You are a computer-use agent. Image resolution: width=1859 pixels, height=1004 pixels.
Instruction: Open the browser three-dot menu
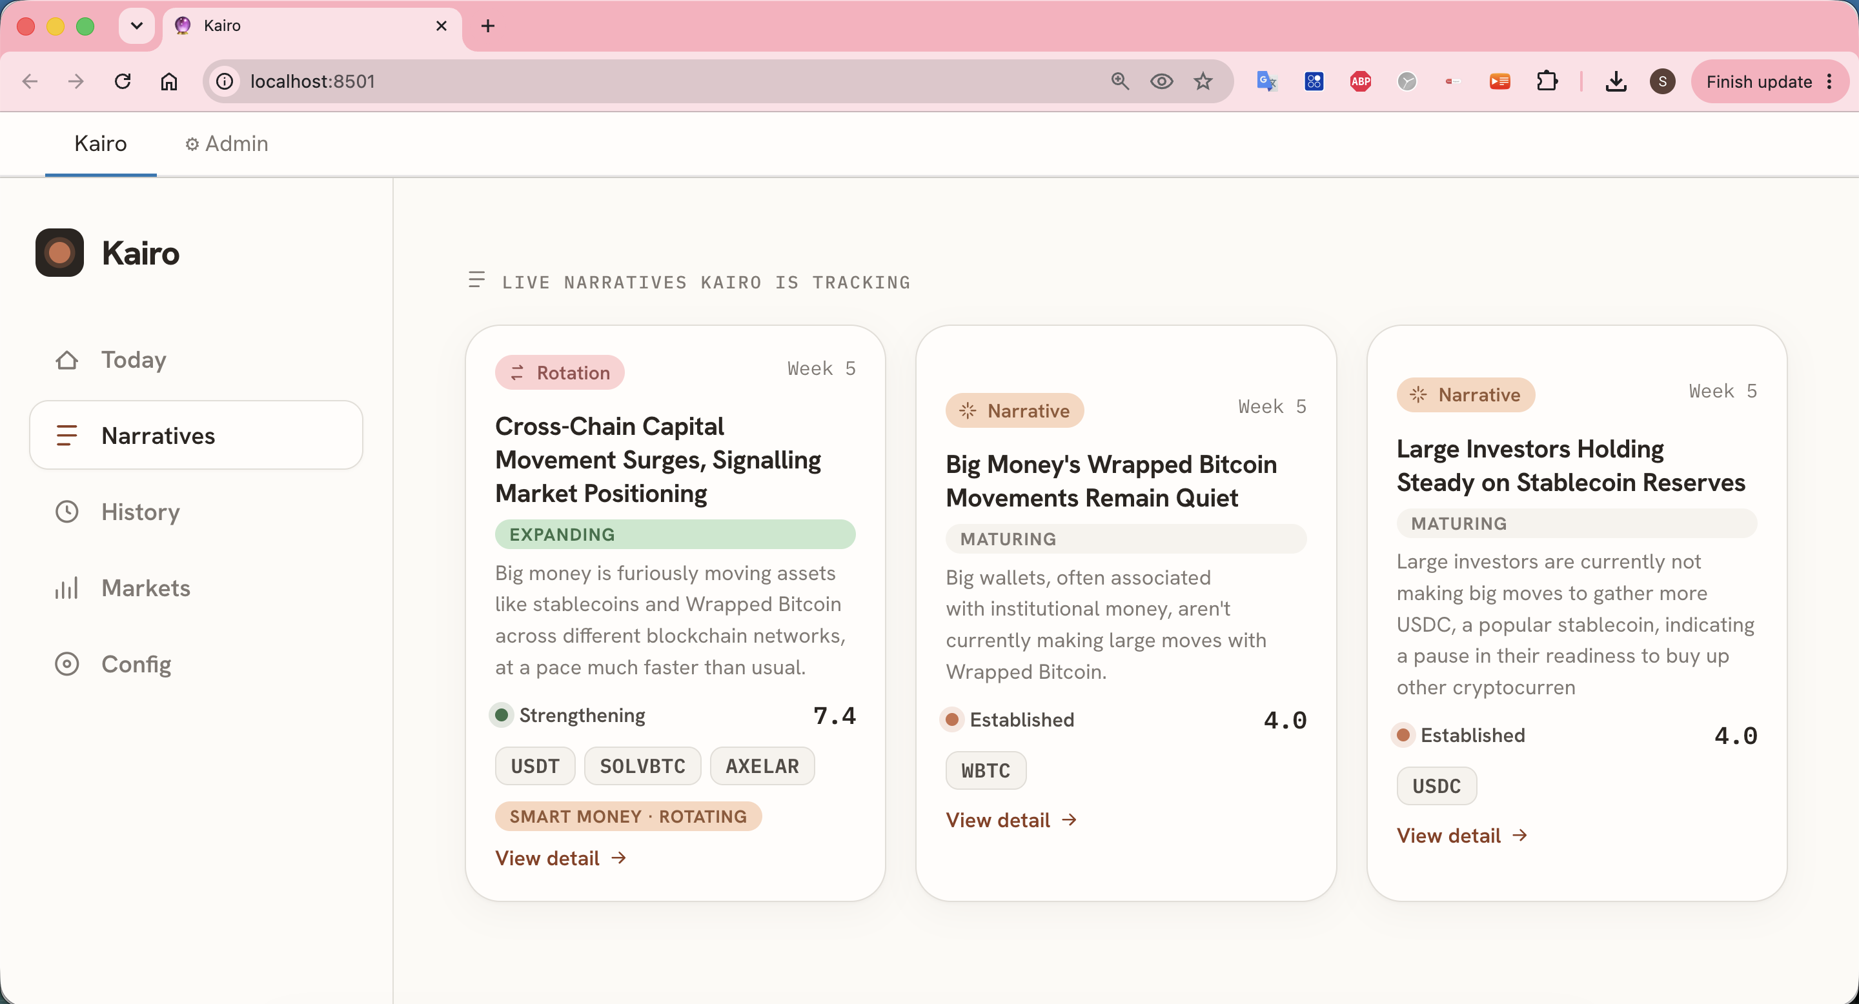pyautogui.click(x=1829, y=81)
